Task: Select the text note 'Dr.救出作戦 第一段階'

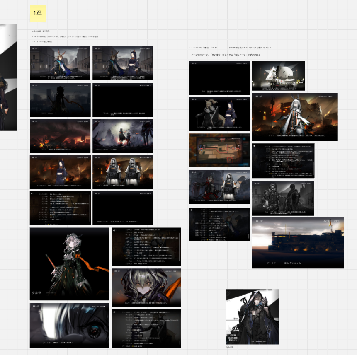Action: (x=40, y=31)
